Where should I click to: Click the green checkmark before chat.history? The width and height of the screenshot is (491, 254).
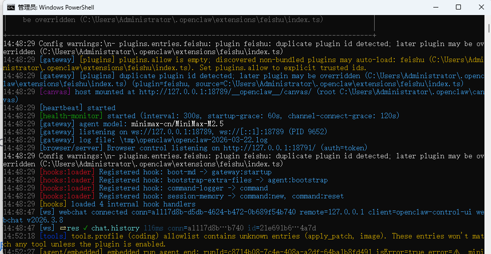pyautogui.click(x=85, y=228)
